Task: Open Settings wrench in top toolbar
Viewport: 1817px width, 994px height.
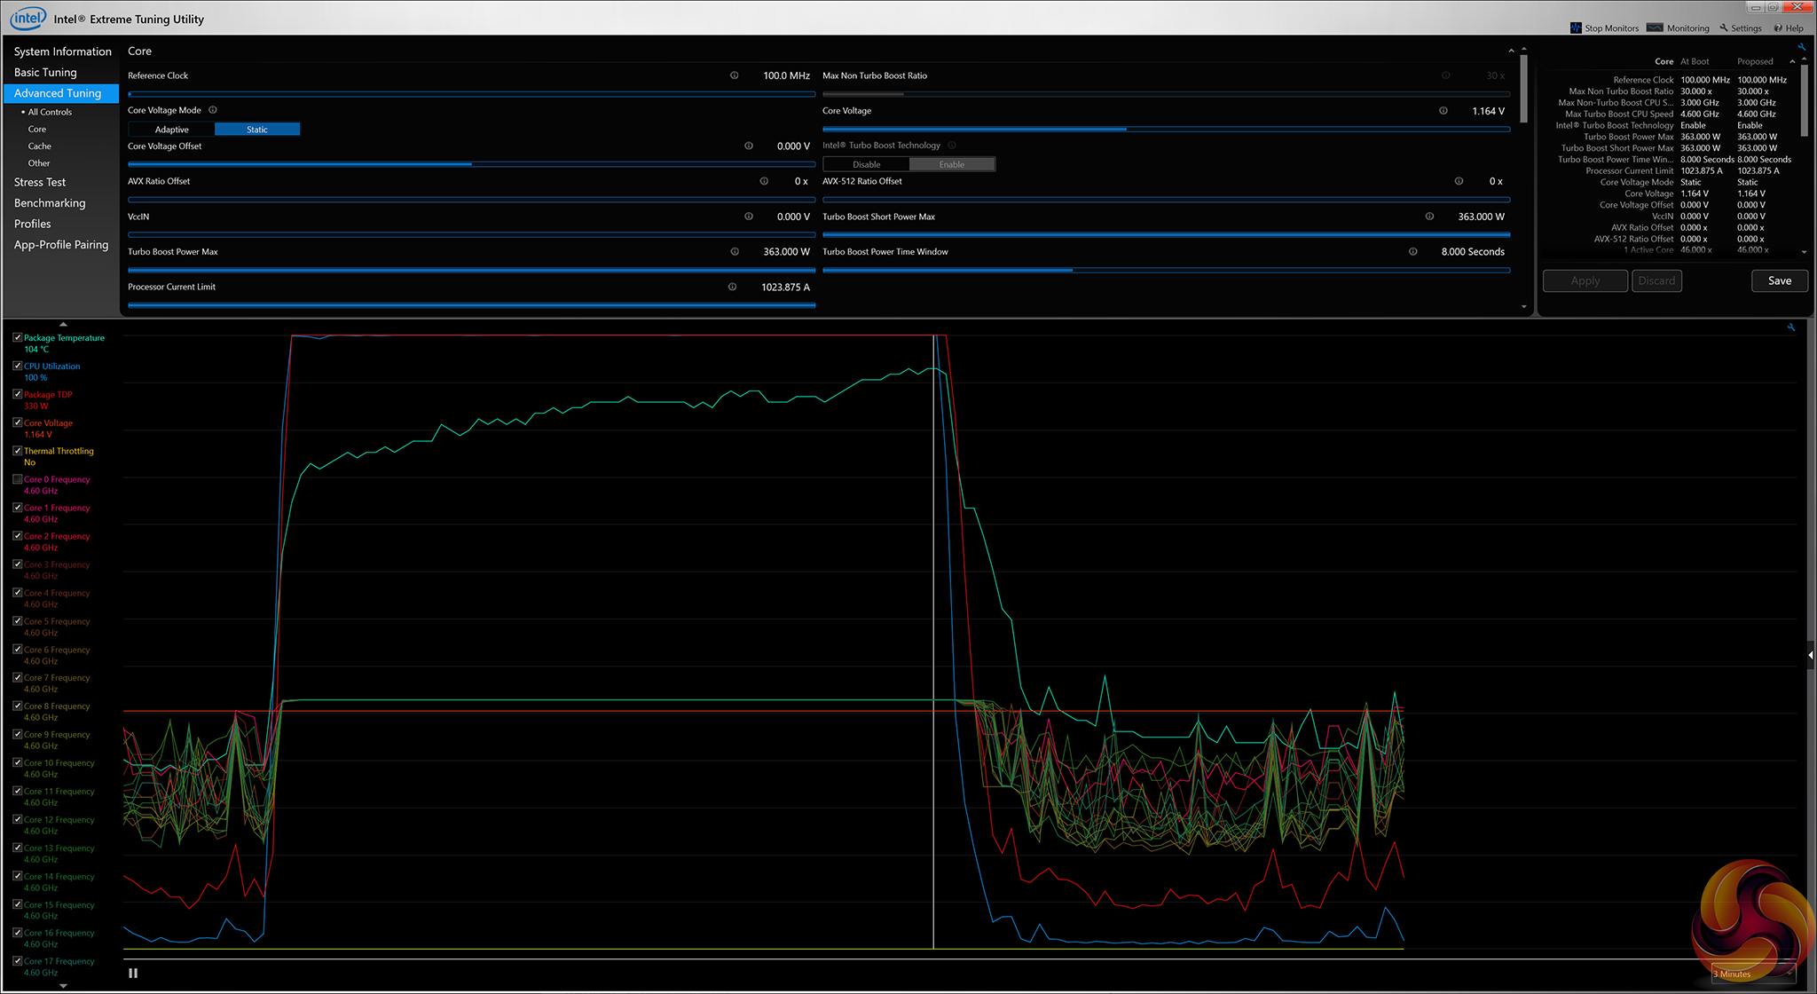Action: click(x=1724, y=28)
